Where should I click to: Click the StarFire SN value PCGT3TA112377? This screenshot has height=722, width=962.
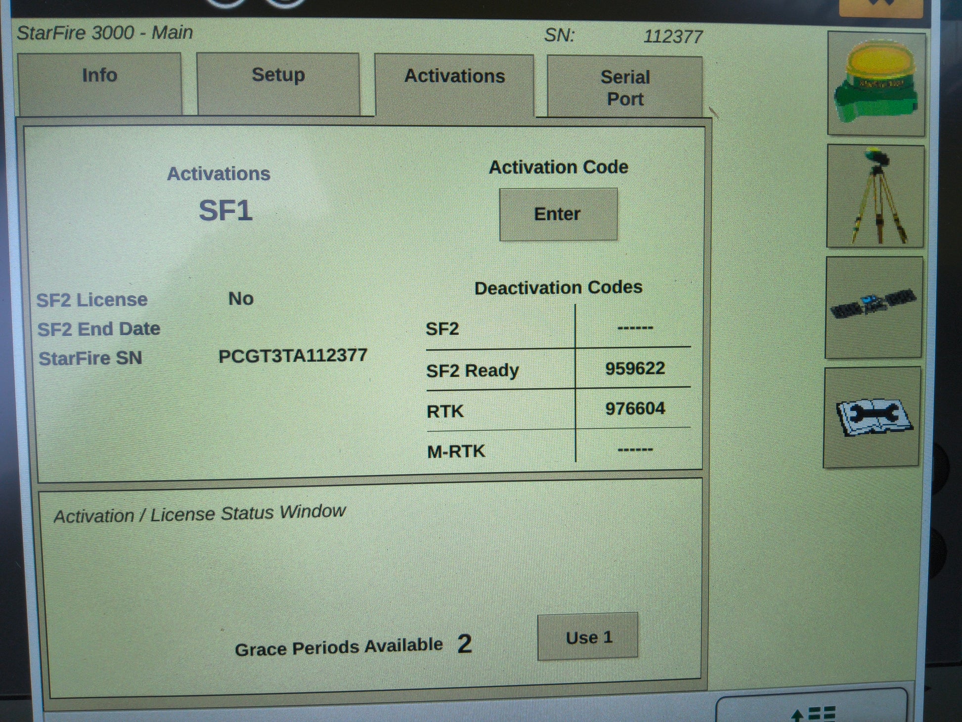point(293,356)
